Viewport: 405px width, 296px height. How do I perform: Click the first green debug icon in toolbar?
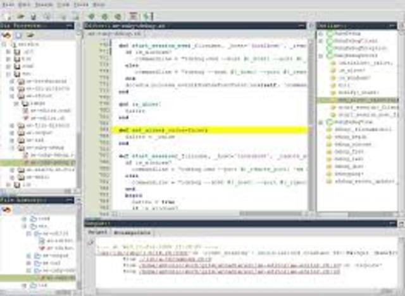[x=91, y=17]
